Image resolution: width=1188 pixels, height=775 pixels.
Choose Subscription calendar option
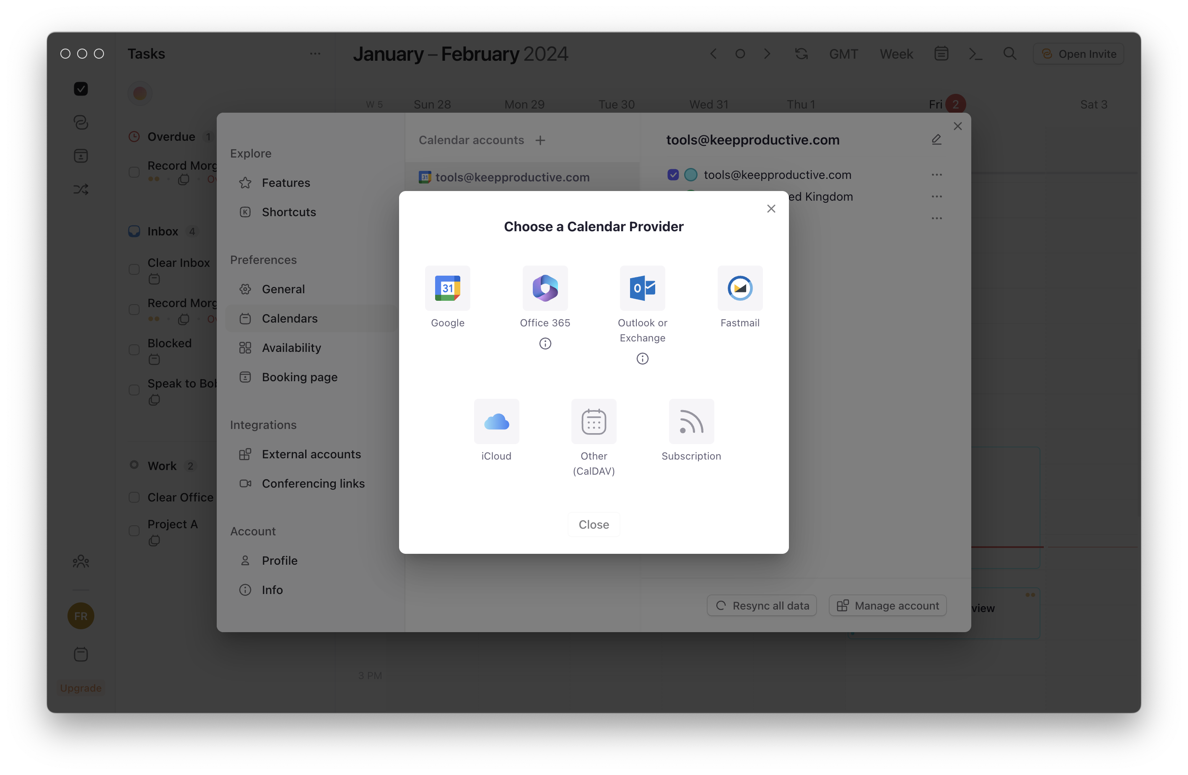[x=691, y=421]
